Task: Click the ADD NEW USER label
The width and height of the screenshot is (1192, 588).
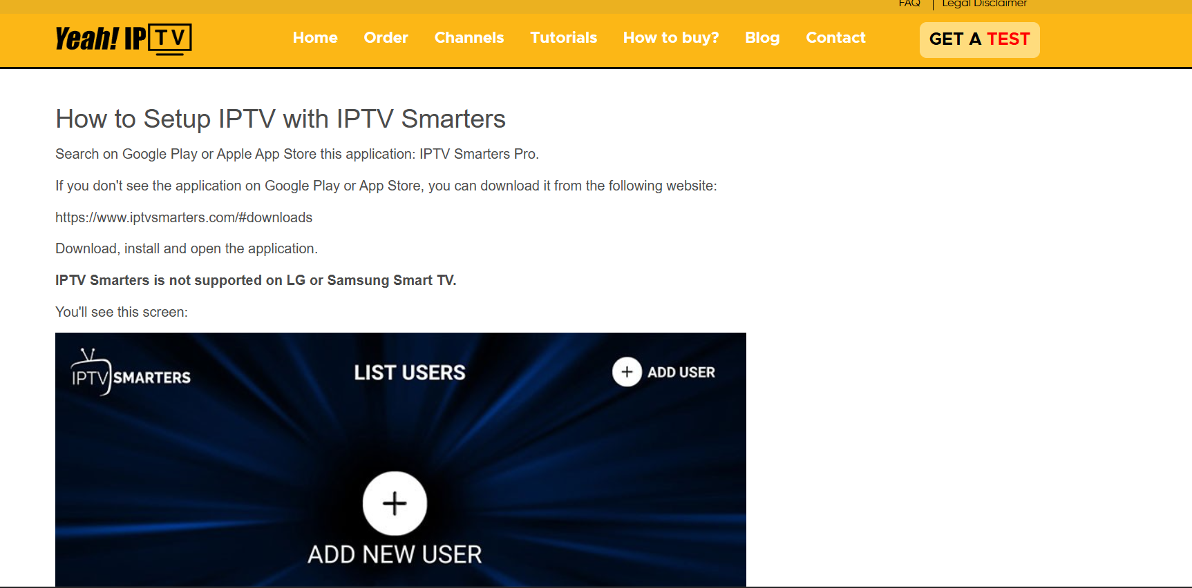Action: [x=395, y=554]
